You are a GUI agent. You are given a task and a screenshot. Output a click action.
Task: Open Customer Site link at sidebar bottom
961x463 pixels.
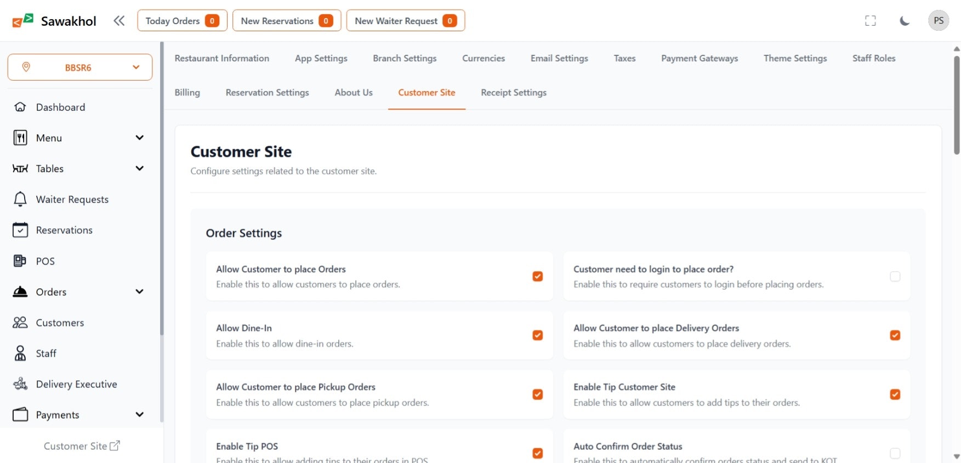coord(82,446)
